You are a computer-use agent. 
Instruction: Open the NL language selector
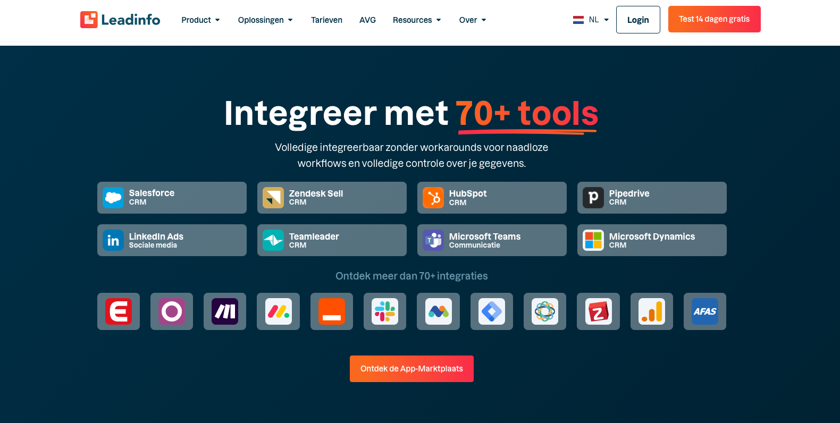591,20
